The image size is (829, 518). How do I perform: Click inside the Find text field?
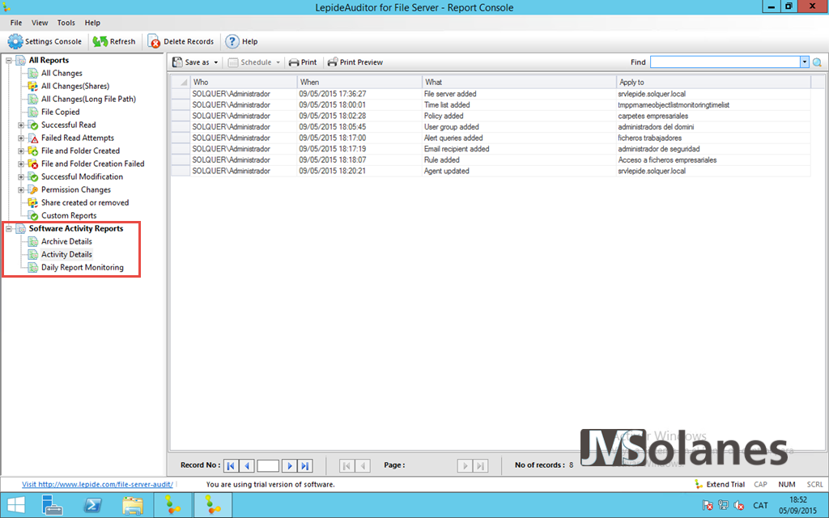tap(725, 62)
